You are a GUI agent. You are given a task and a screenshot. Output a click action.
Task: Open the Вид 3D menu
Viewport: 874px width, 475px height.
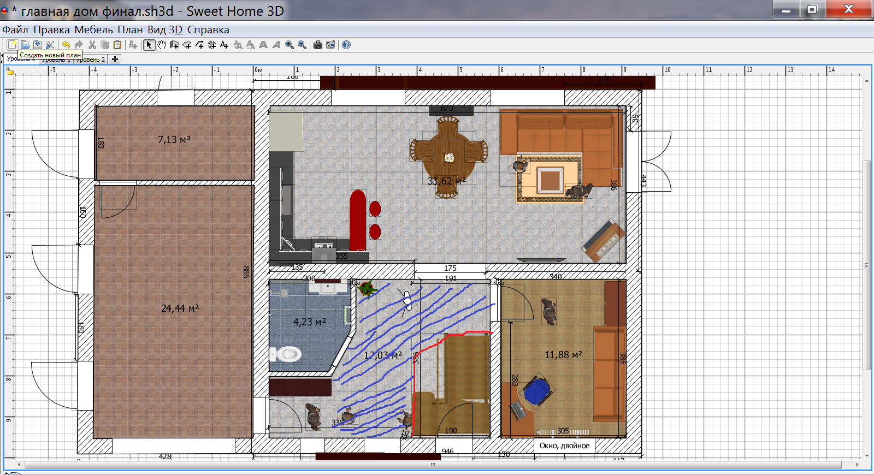pyautogui.click(x=165, y=29)
